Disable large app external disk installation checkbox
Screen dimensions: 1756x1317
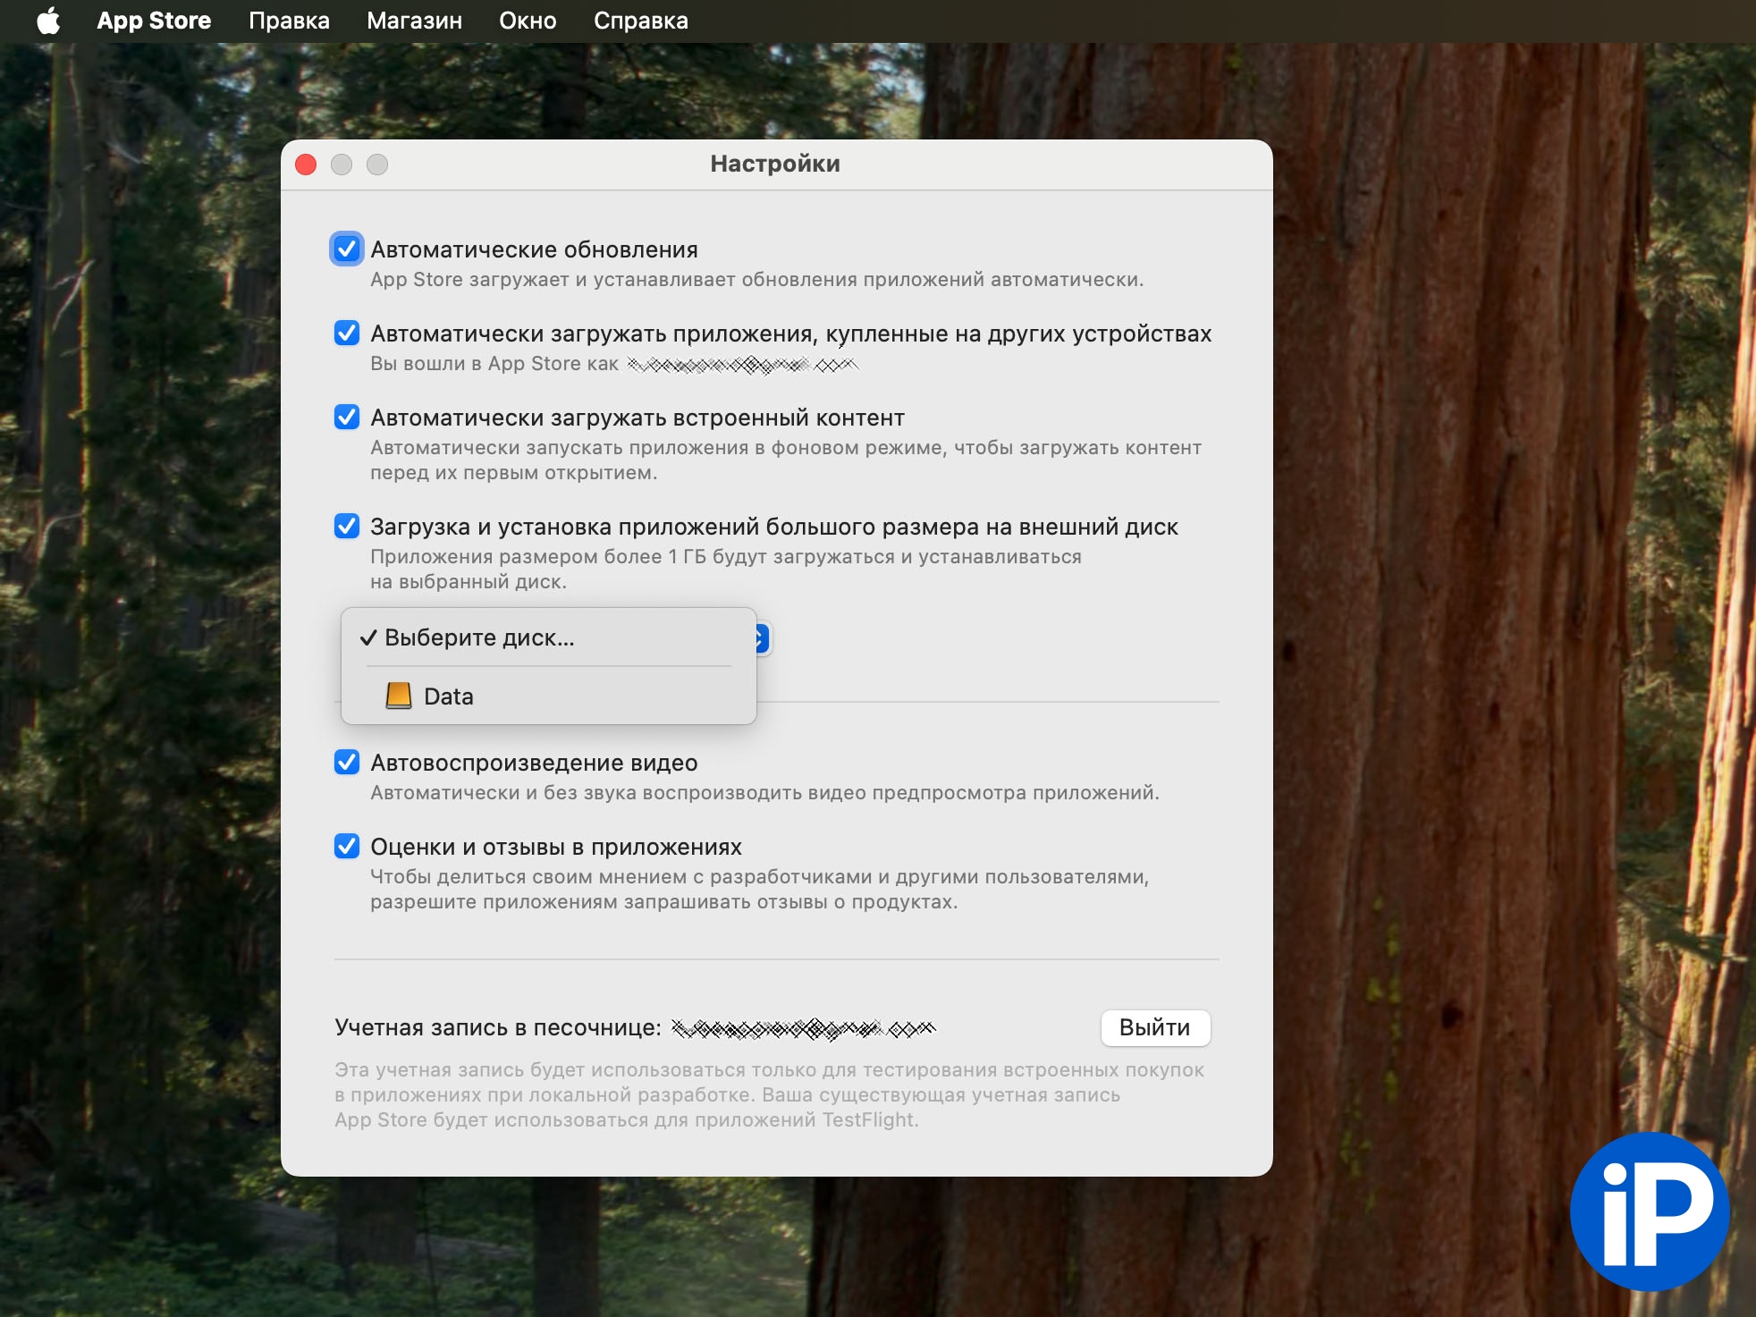pos(347,527)
